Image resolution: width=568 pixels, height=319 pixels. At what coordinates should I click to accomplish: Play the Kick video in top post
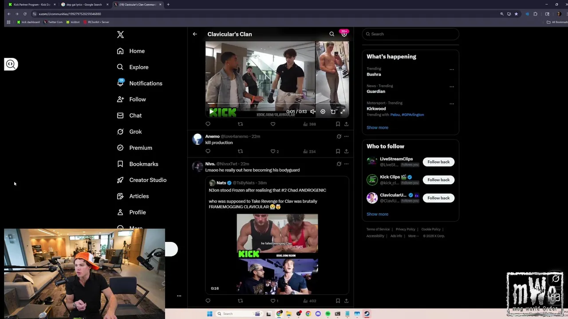[x=211, y=112]
